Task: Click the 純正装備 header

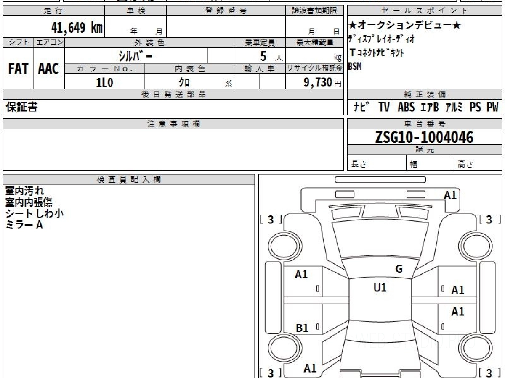Action: (x=425, y=94)
